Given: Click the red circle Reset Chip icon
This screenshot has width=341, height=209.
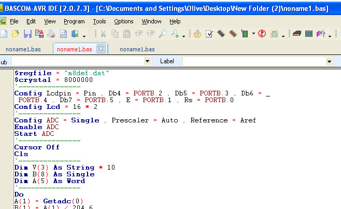Looking at the screenshot, I should [x=262, y=34].
